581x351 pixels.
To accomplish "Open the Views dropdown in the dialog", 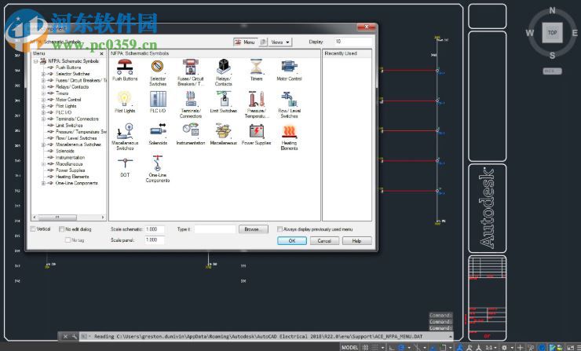I will tap(280, 42).
